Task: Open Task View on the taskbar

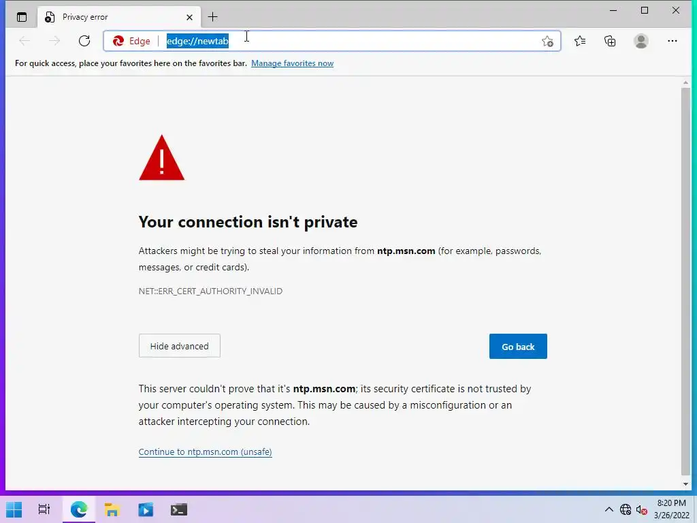Action: pyautogui.click(x=44, y=509)
